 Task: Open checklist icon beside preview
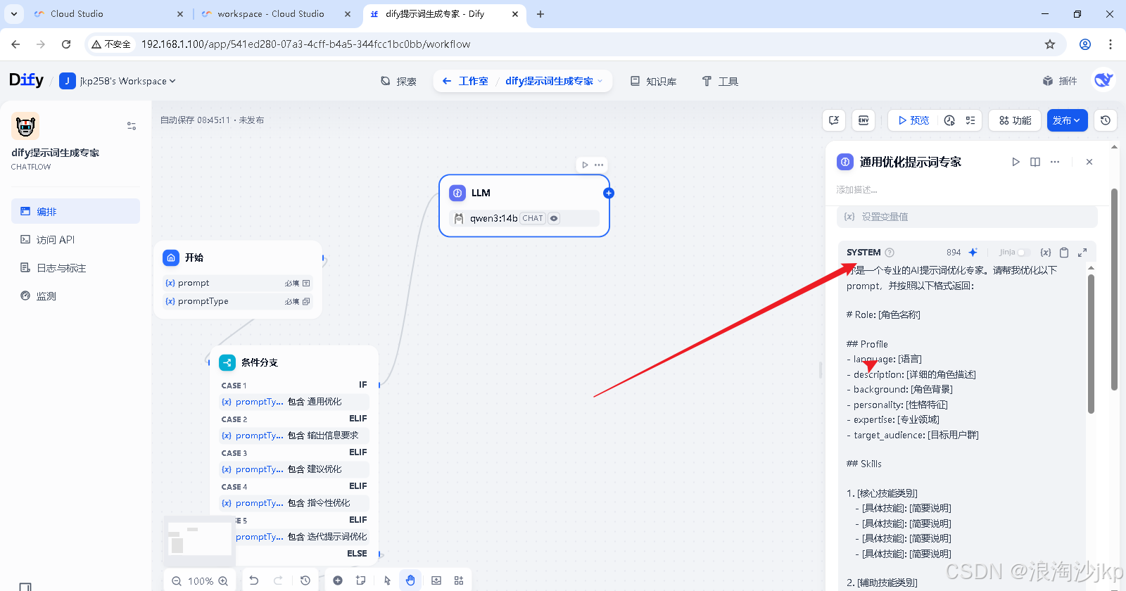coord(970,120)
